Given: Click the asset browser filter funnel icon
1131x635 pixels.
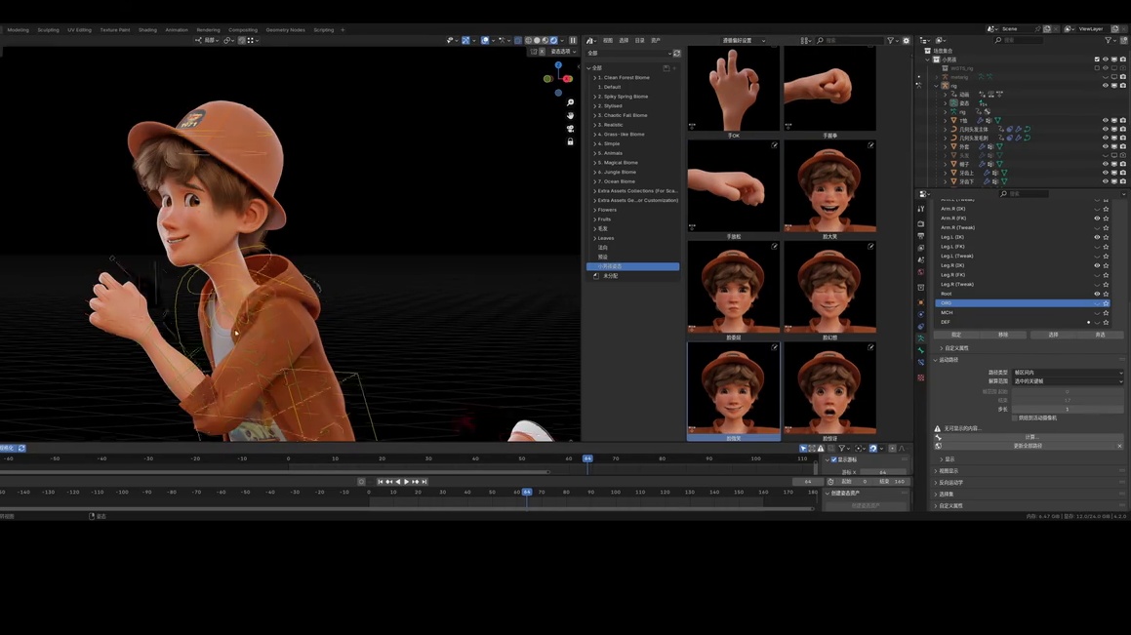Looking at the screenshot, I should (890, 41).
